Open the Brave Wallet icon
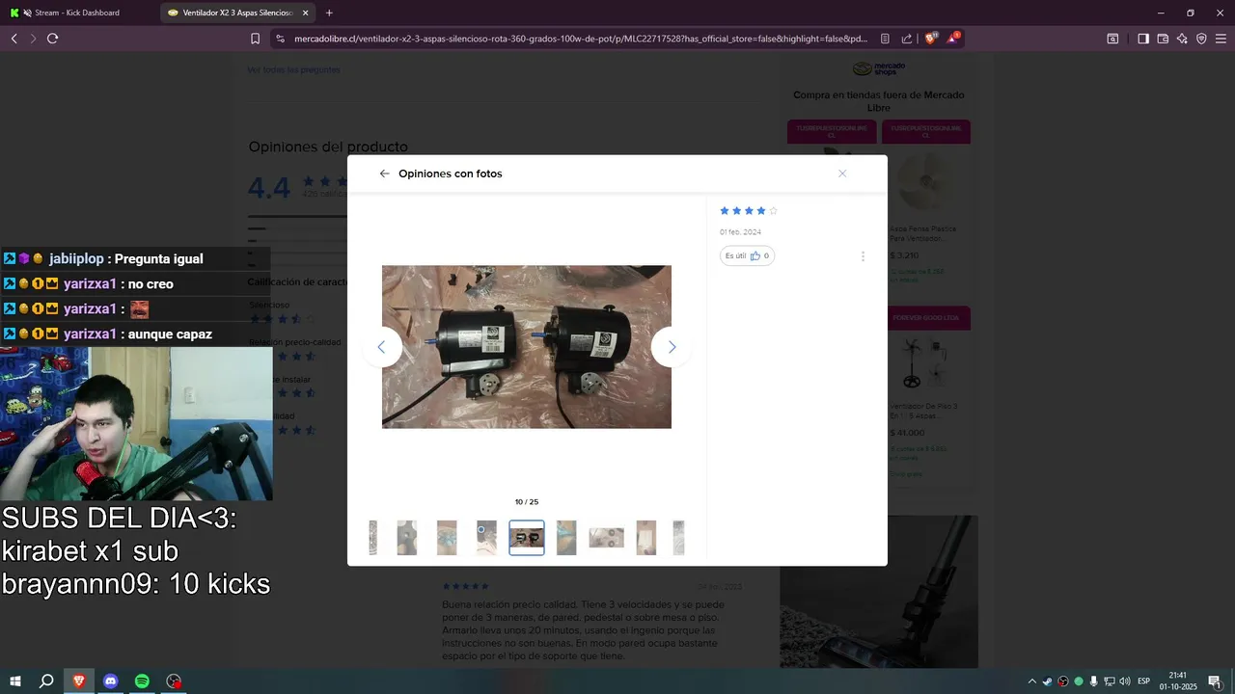The width and height of the screenshot is (1235, 694). click(1163, 39)
